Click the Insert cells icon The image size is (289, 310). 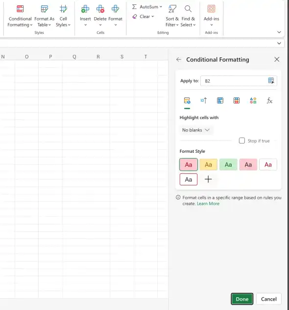tap(85, 9)
